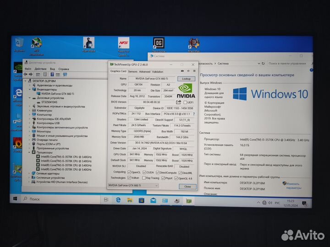Collapse the Видеоадаптеры tree node
This screenshot has width=330, height=247.
coord(30,90)
